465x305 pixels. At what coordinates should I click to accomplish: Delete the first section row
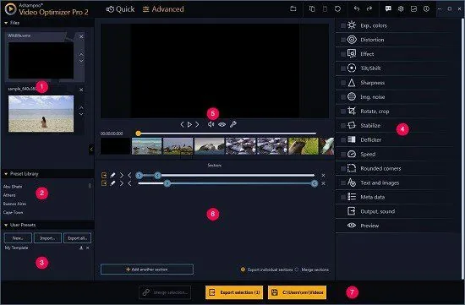[323, 176]
